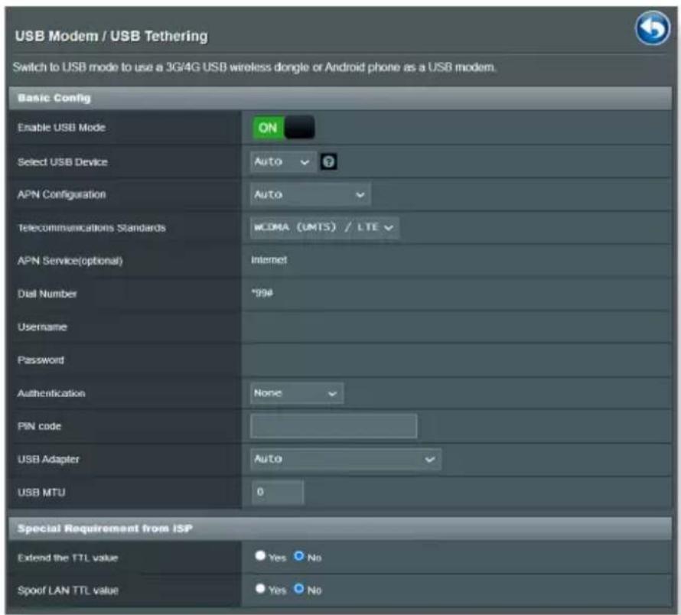Select Yes for Extend the TTL value
The width and height of the screenshot is (681, 615).
click(x=260, y=555)
